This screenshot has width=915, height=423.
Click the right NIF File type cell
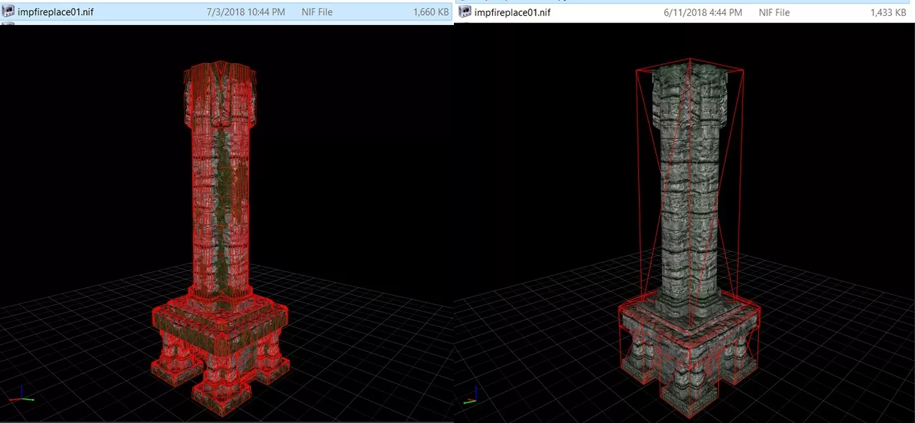pos(774,13)
